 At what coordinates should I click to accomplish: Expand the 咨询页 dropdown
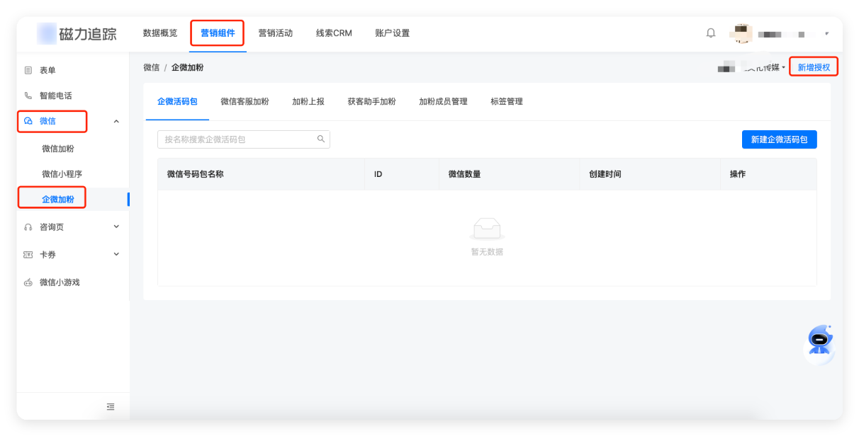116,226
